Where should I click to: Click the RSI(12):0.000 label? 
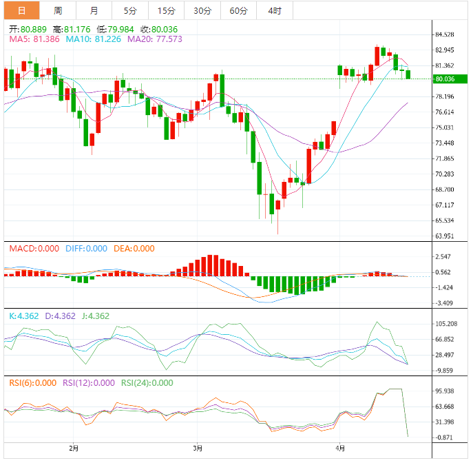point(89,383)
